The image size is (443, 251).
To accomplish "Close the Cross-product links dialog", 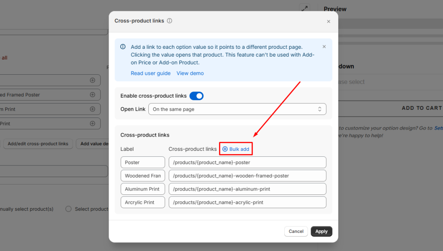I will pyautogui.click(x=328, y=21).
